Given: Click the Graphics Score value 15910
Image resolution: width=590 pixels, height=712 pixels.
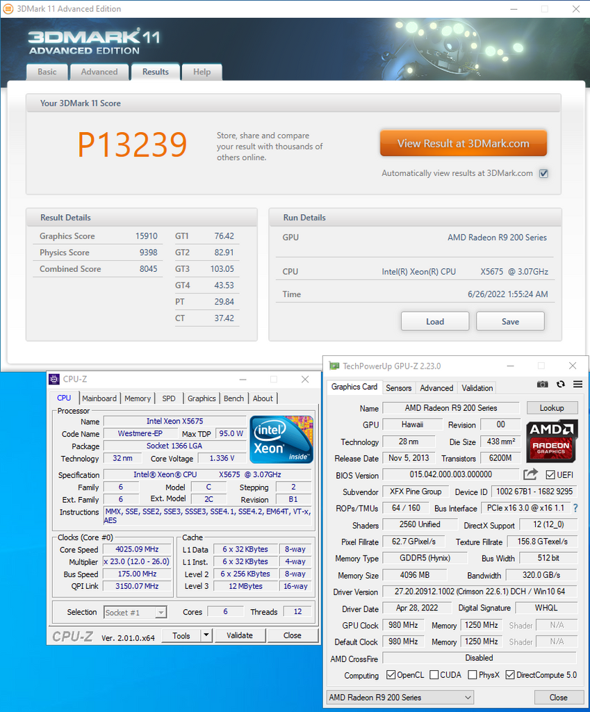Looking at the screenshot, I should [x=146, y=236].
